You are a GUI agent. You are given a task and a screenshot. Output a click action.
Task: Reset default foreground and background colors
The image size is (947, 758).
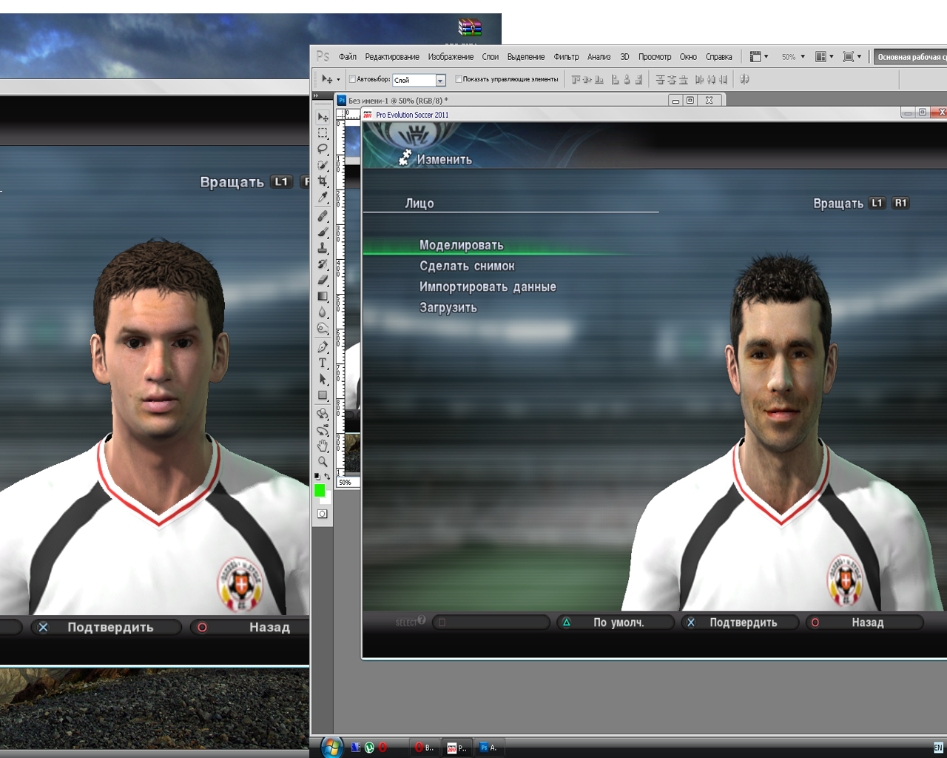pos(317,477)
